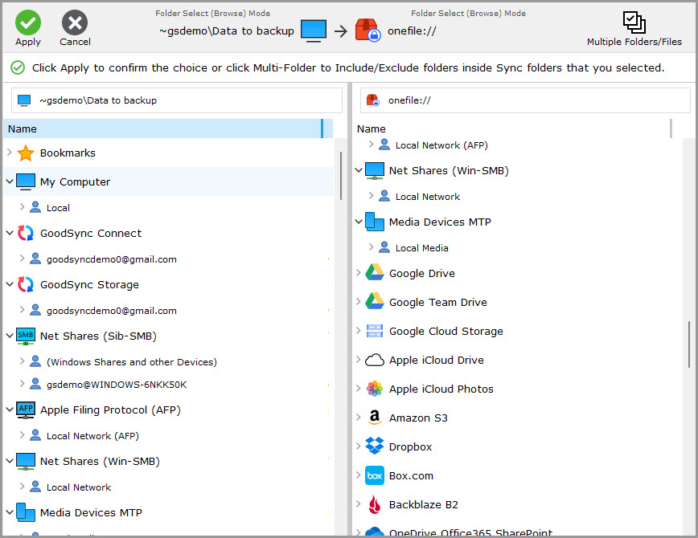The height and width of the screenshot is (538, 698).
Task: Select the Dropbox service icon
Action: 374,446
